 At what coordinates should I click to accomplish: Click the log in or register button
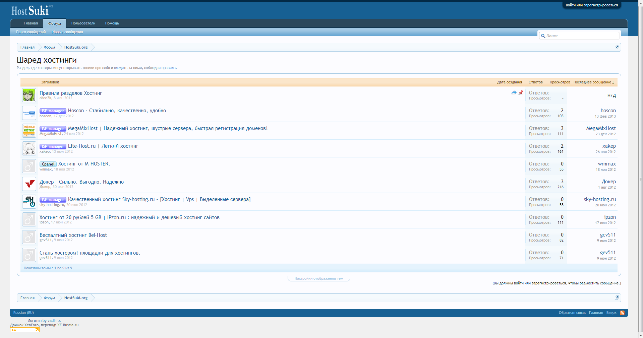(591, 5)
